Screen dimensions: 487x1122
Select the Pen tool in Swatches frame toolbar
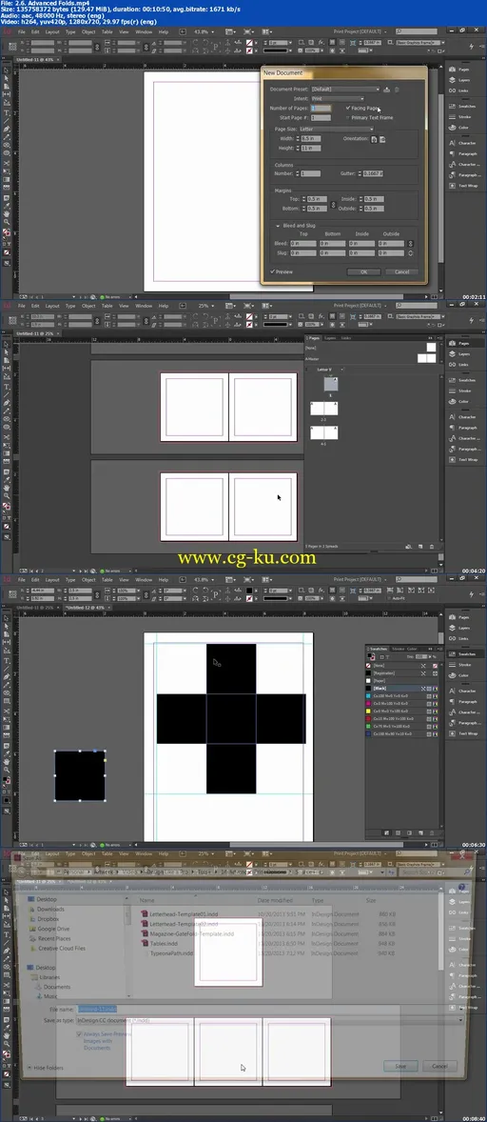pyautogui.click(x=8, y=676)
